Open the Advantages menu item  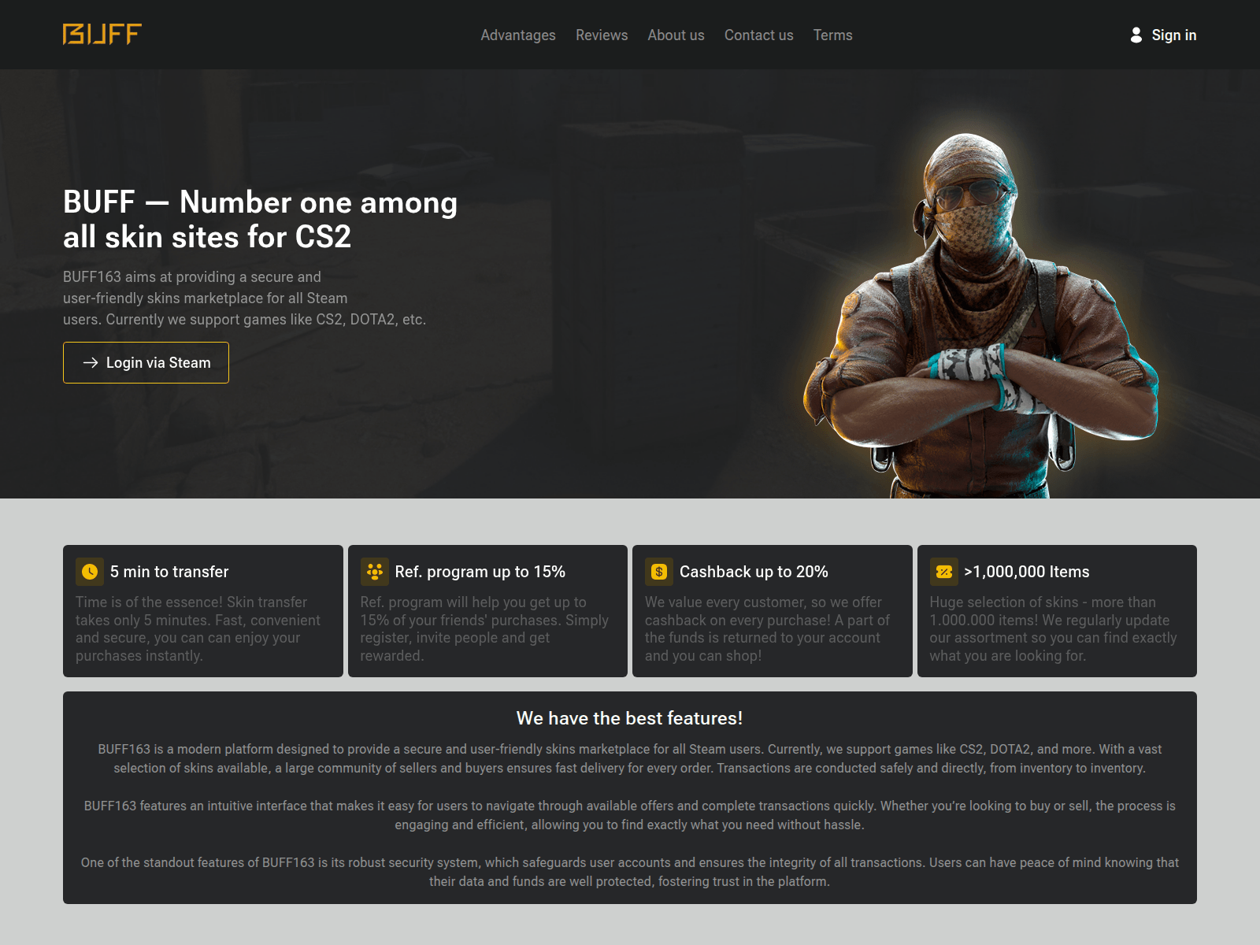point(517,35)
